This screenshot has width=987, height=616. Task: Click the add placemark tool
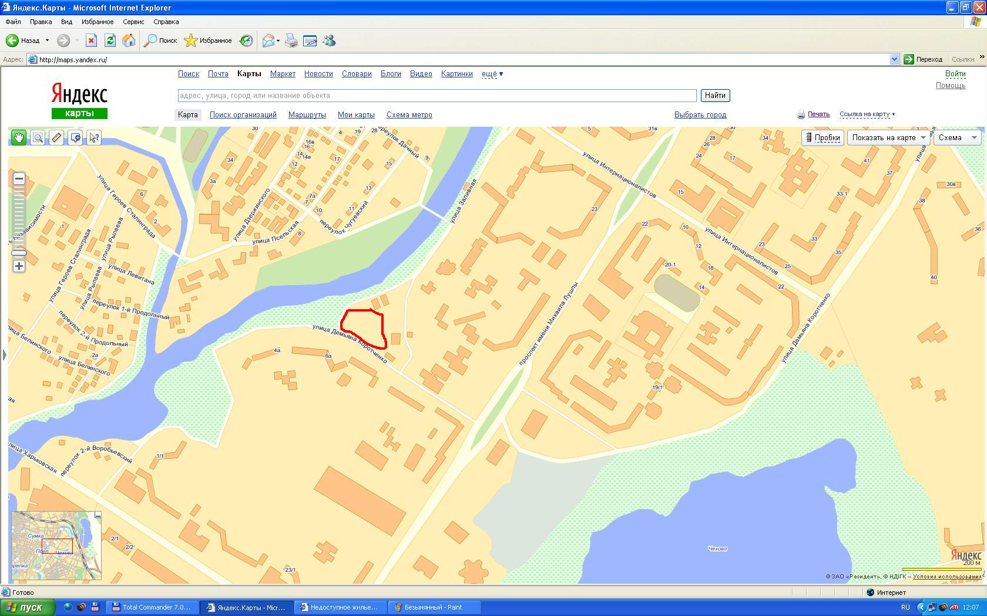(75, 138)
